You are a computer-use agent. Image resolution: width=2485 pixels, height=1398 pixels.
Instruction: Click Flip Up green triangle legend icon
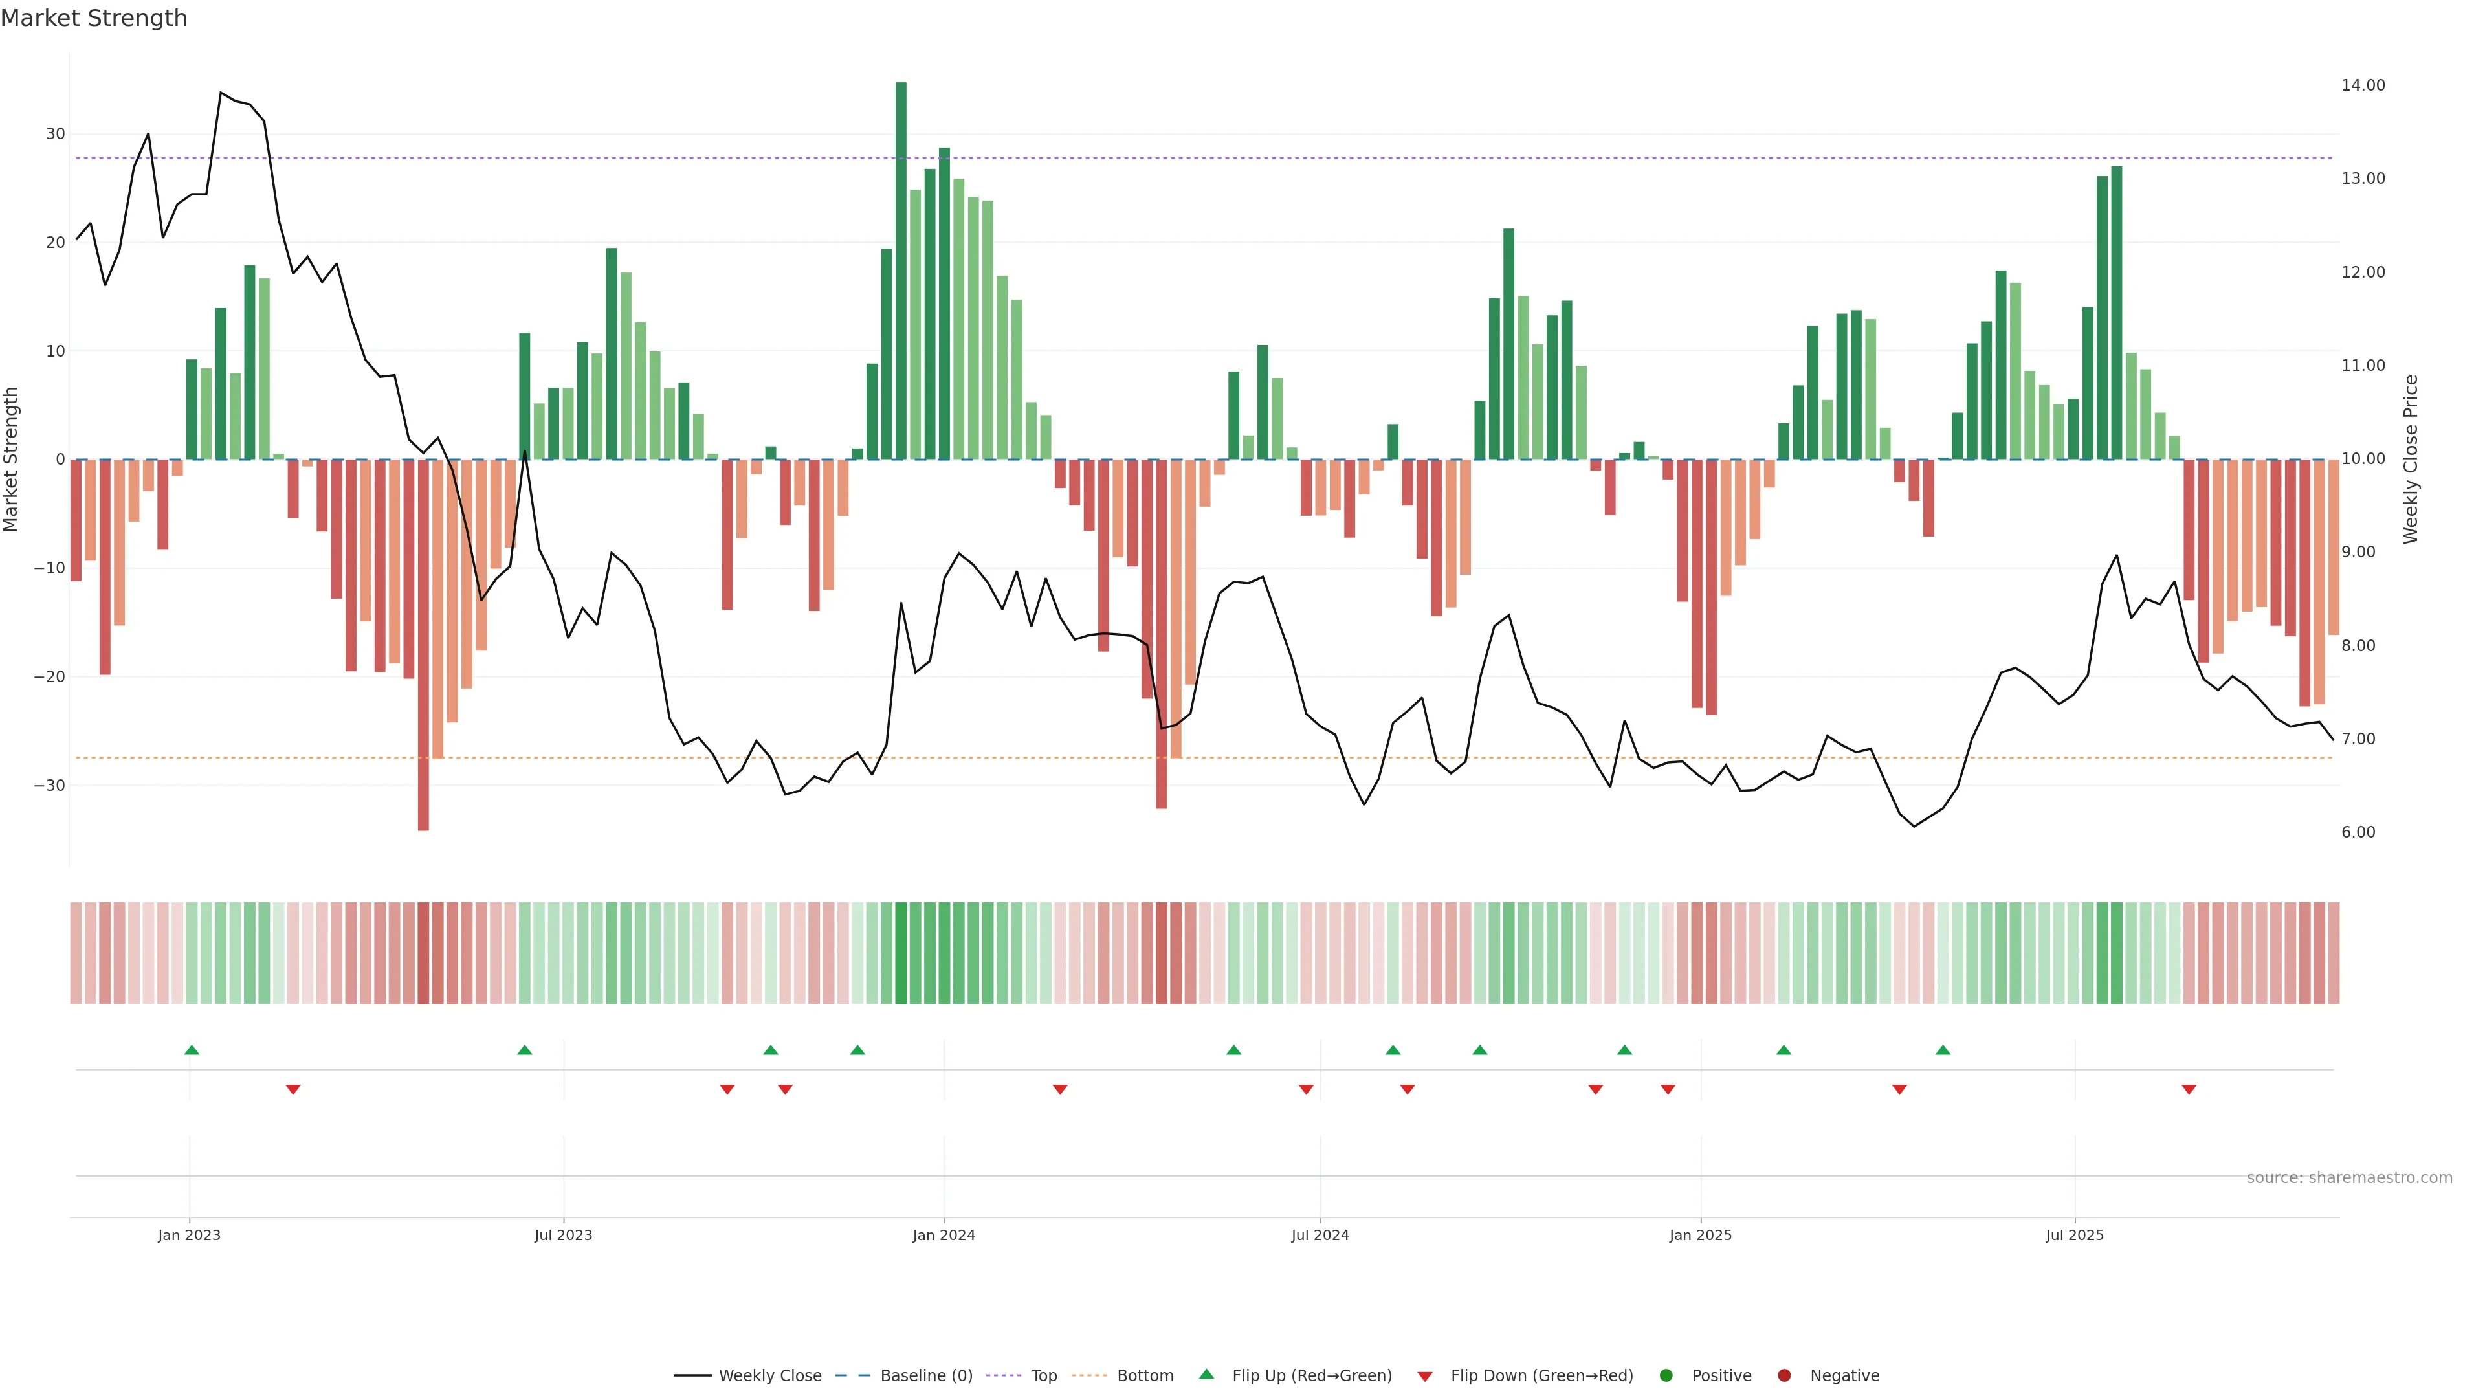(x=1206, y=1375)
